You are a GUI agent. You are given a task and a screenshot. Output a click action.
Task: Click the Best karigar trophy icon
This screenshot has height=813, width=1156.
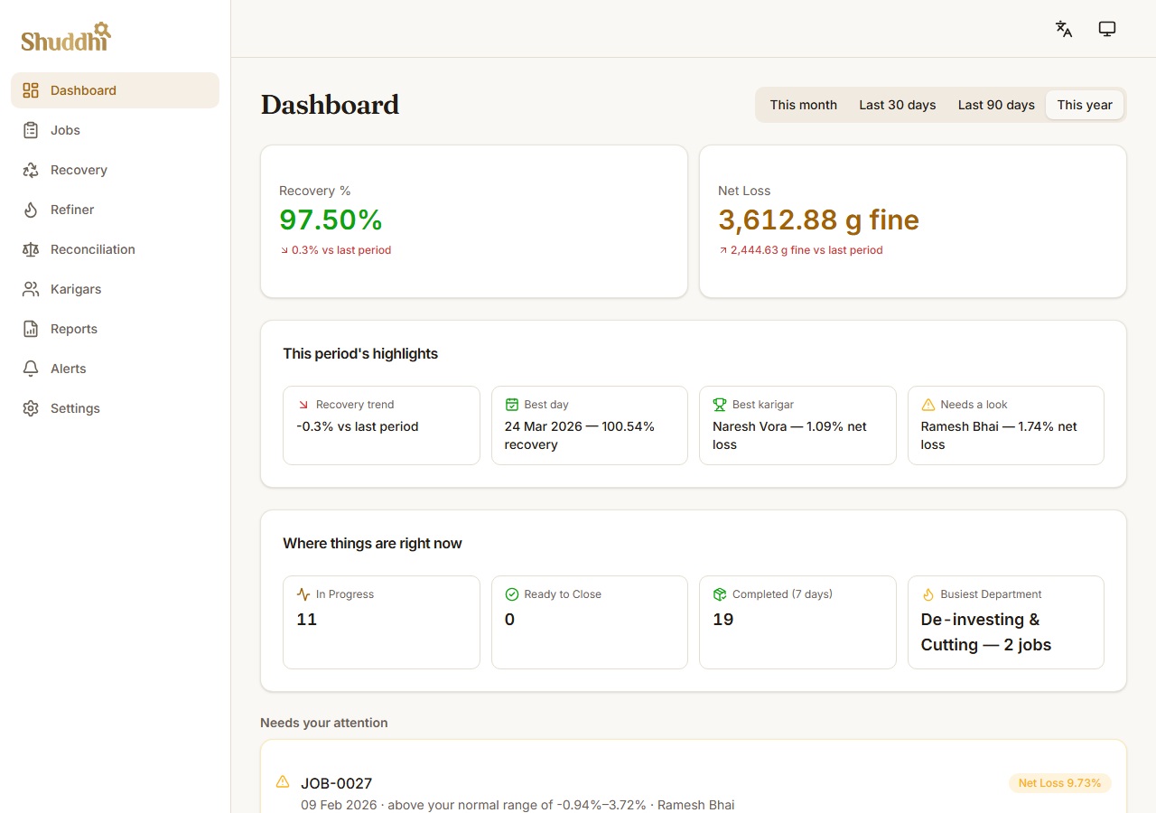[720, 405]
